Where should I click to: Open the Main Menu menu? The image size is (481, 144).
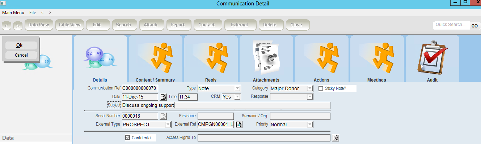[13, 13]
